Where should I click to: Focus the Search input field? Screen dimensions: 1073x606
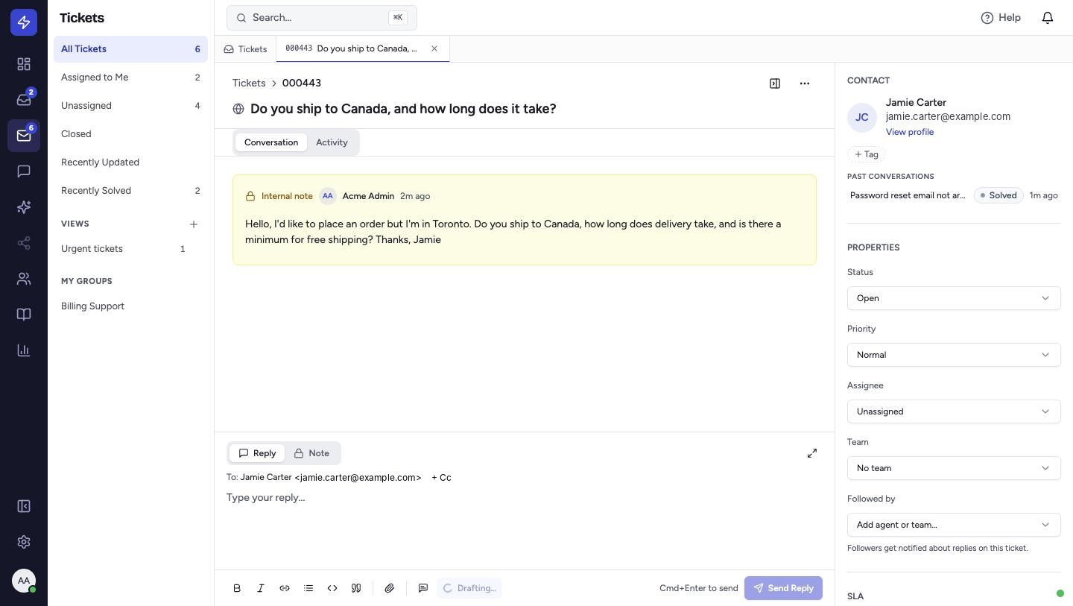point(322,18)
